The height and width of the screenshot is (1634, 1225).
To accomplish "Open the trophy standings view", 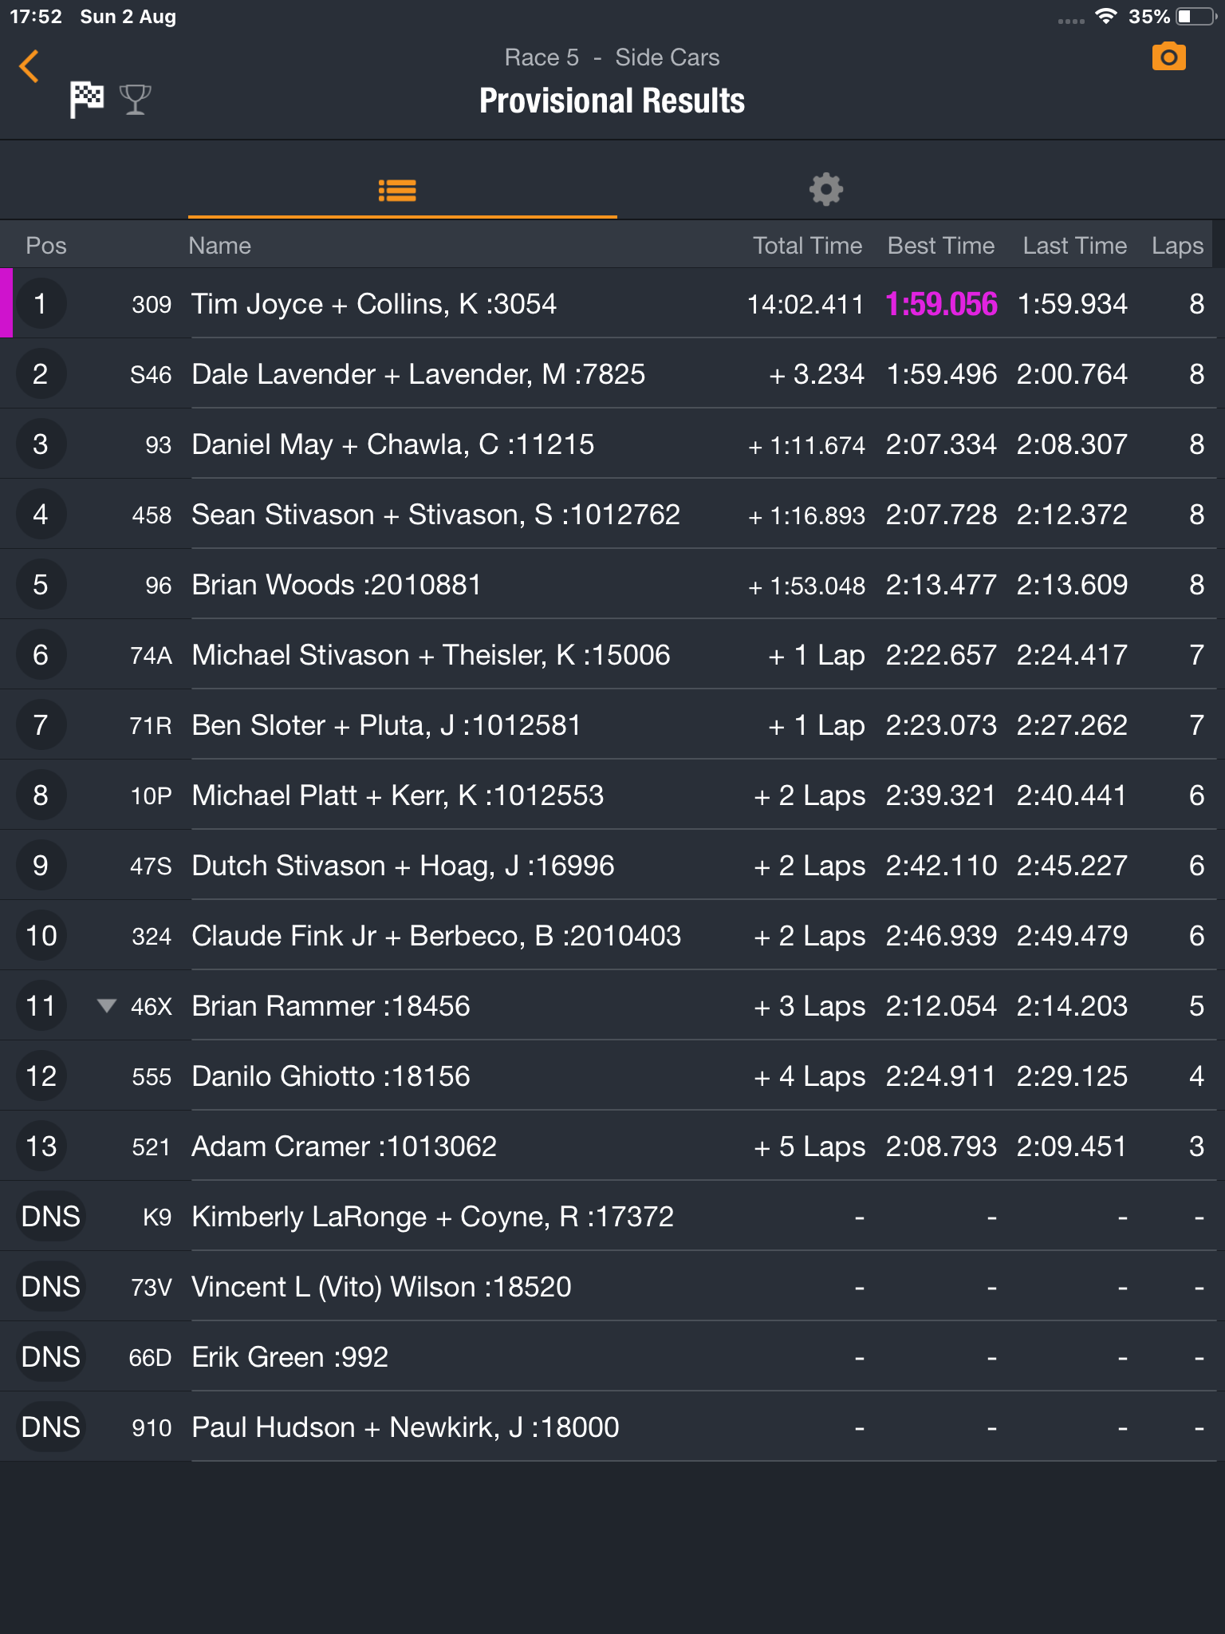I will point(135,100).
